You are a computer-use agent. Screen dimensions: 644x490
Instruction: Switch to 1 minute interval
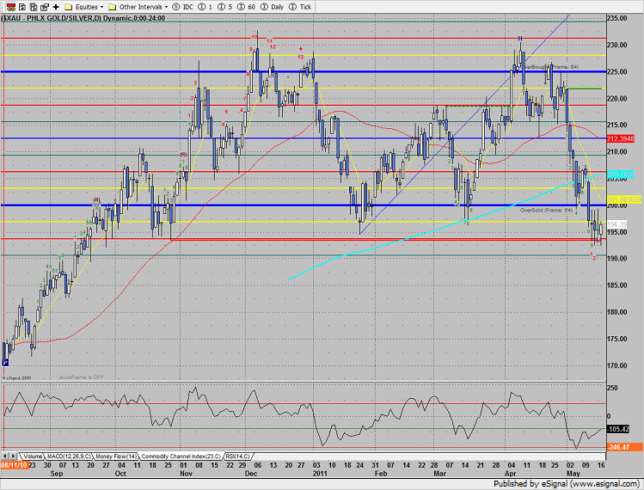tap(205, 7)
